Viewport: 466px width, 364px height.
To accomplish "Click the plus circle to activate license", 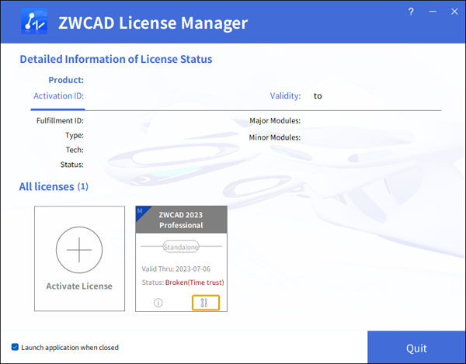I will [79, 250].
